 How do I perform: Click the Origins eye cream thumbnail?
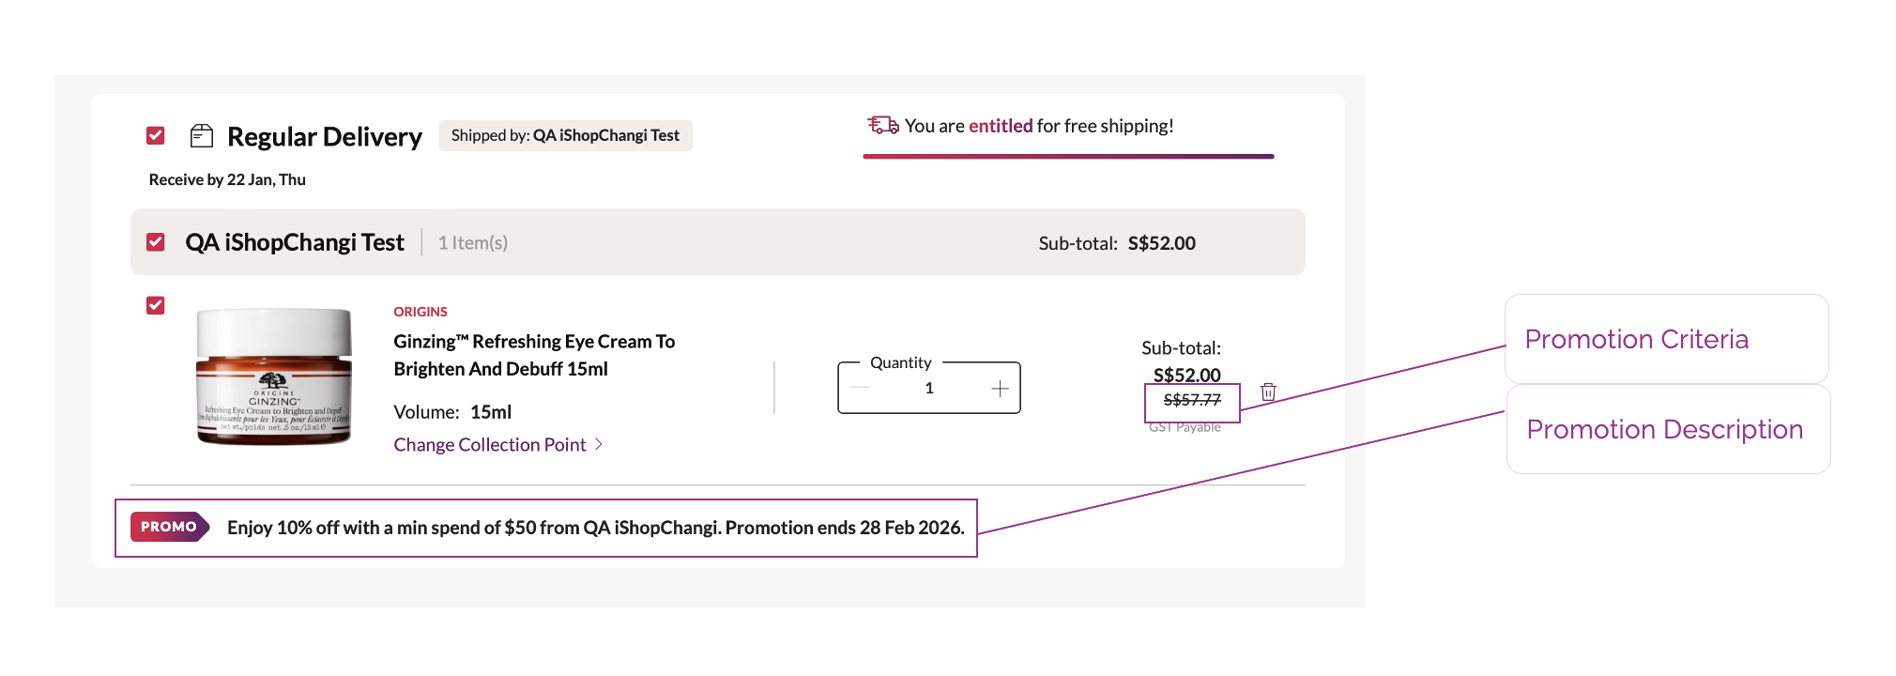tap(274, 376)
